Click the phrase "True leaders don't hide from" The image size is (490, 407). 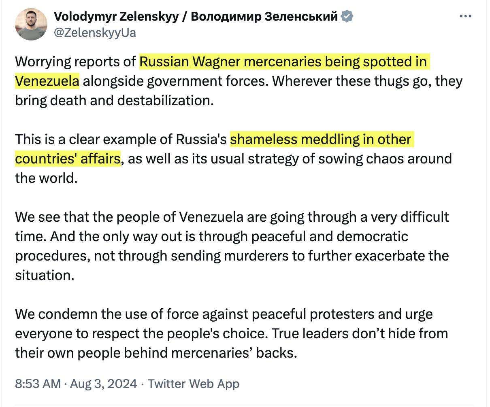tap(360, 334)
